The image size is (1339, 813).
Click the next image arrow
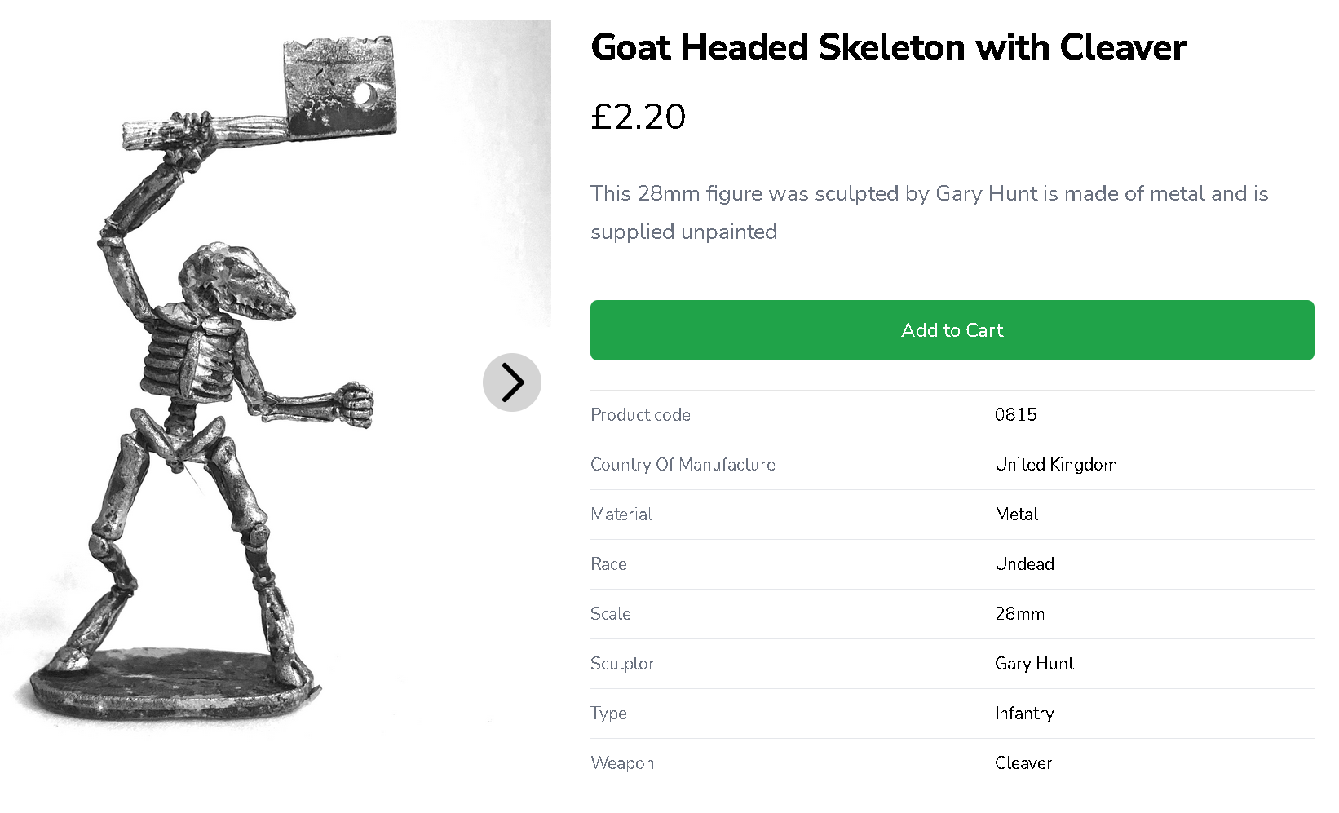click(x=512, y=382)
